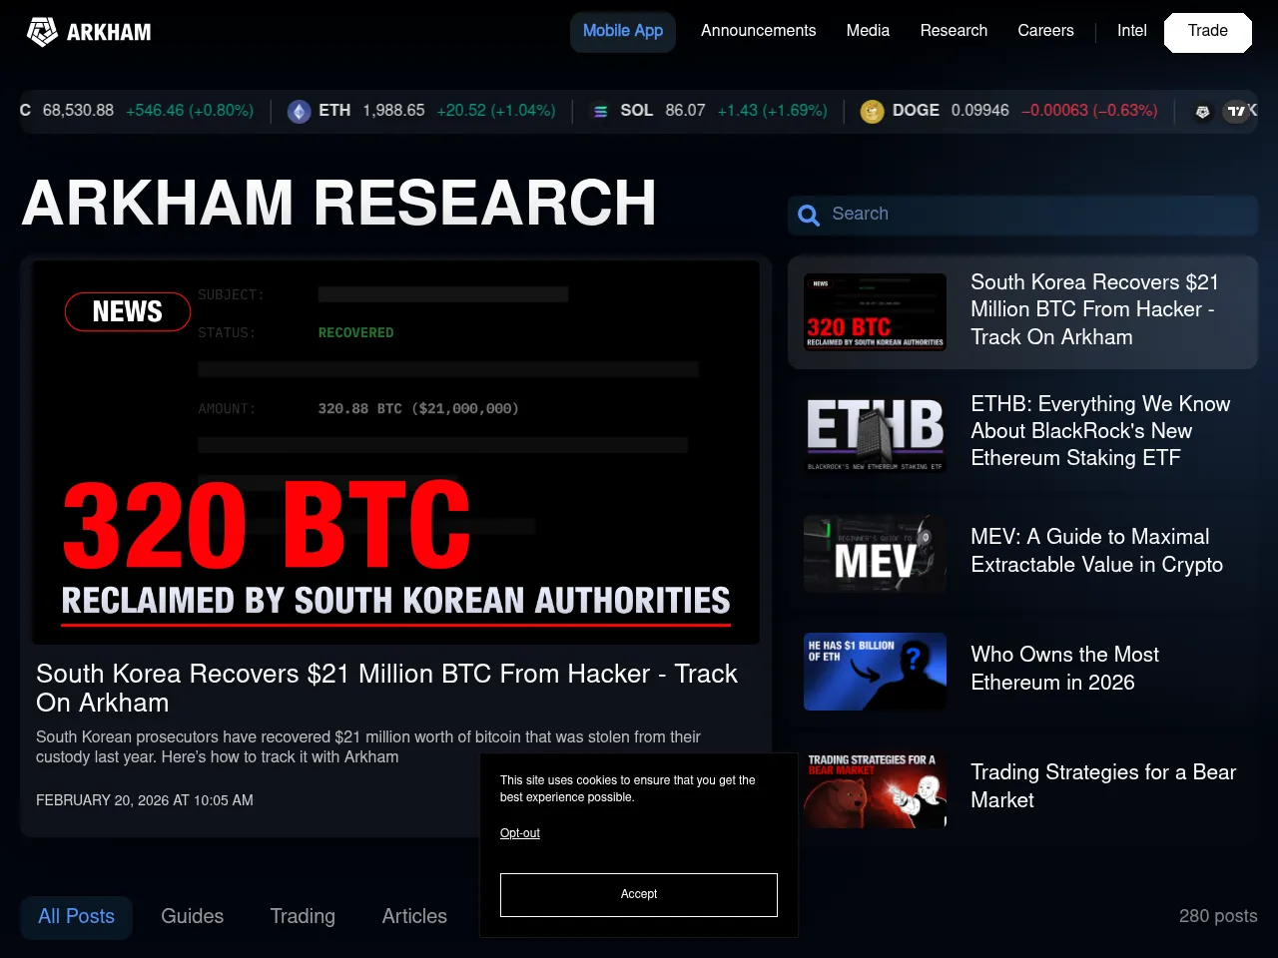
Task: Switch to the Trading posts tab
Action: click(303, 916)
